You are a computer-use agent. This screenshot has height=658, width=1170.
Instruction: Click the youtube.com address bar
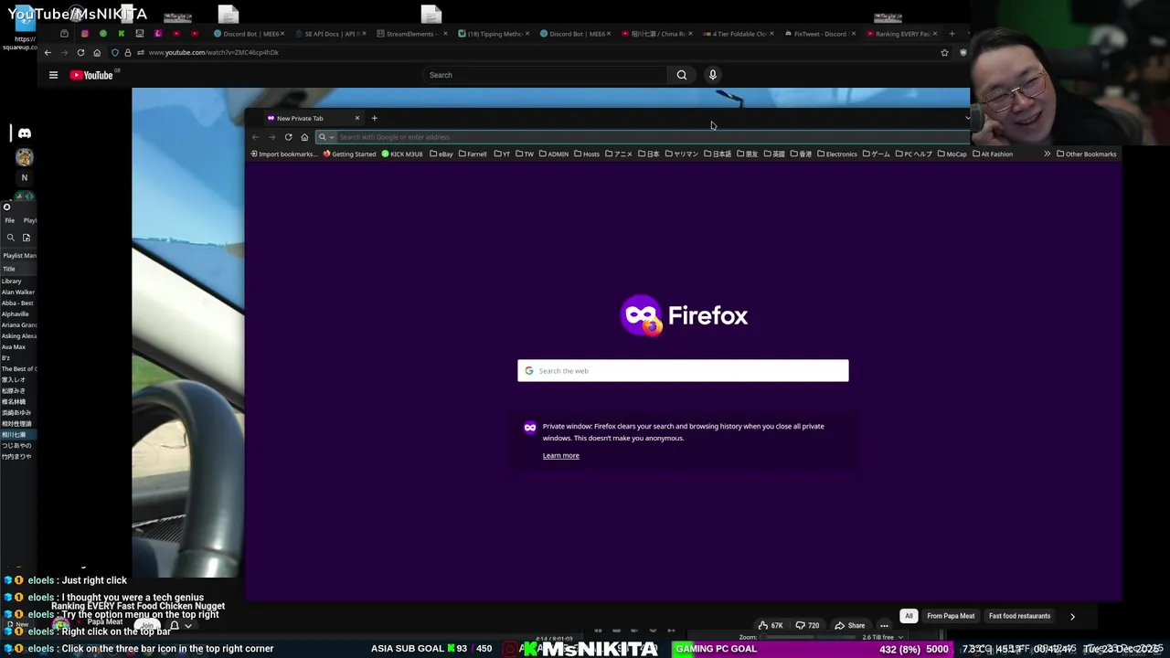530,52
